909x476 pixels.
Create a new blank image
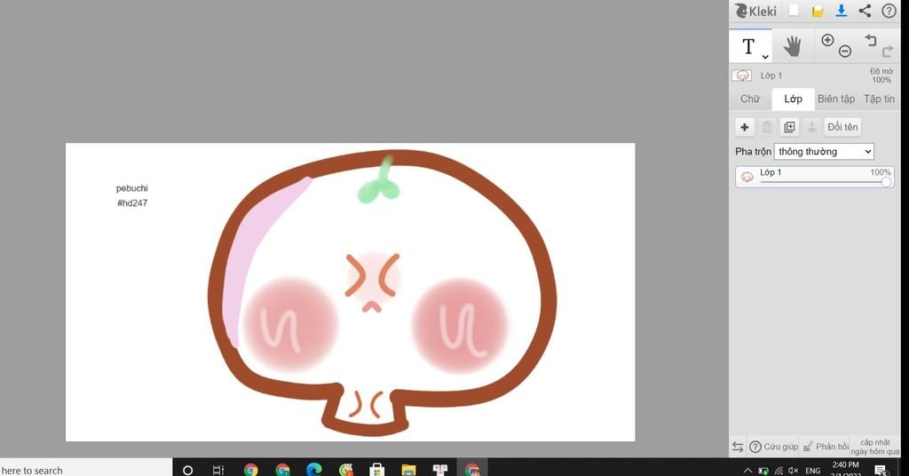pyautogui.click(x=794, y=11)
